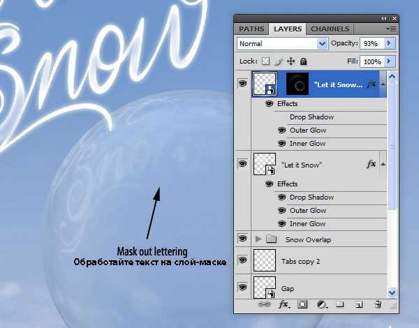Open the Opacity slider arrow
419x328 pixels.
click(x=390, y=43)
